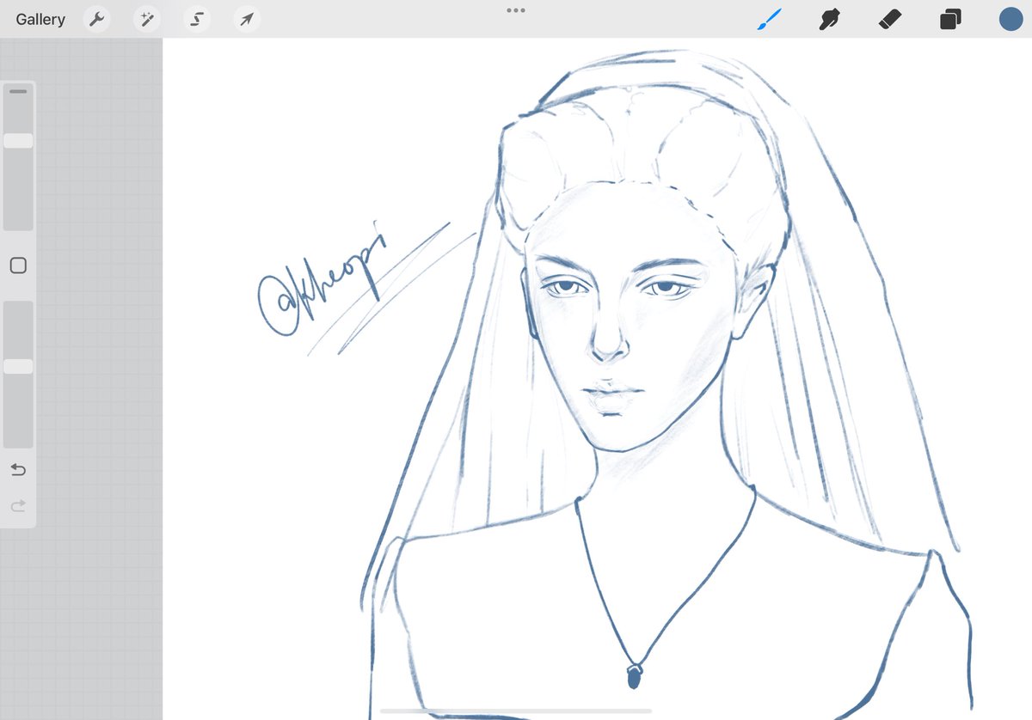This screenshot has height=720, width=1032.
Task: Open the Actions wrench menu
Action: 96,19
